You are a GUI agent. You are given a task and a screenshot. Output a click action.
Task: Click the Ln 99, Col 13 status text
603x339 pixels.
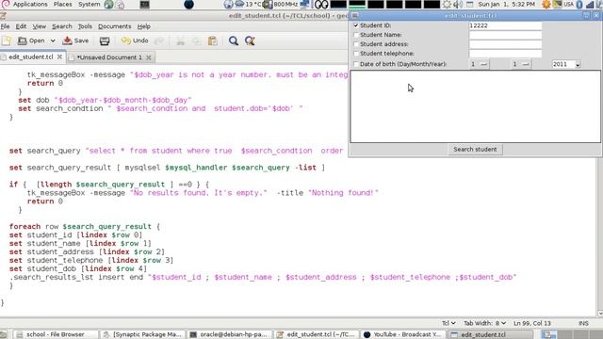[531, 323]
